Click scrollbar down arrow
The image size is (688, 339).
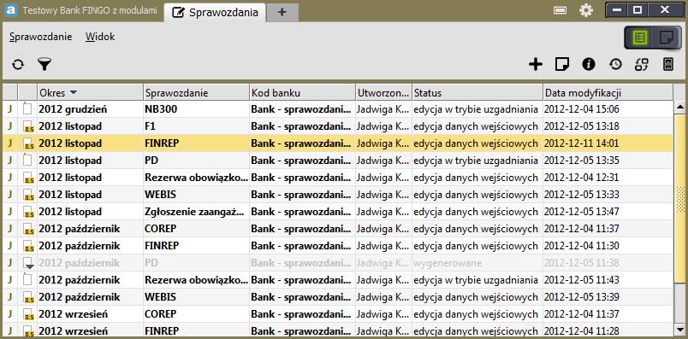pos(680,330)
